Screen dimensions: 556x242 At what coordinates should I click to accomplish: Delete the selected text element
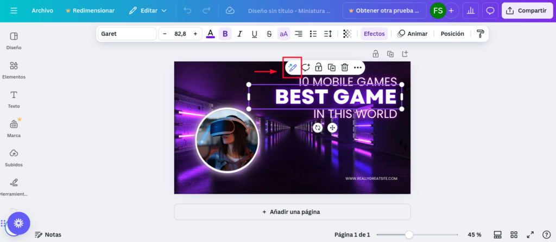click(345, 67)
